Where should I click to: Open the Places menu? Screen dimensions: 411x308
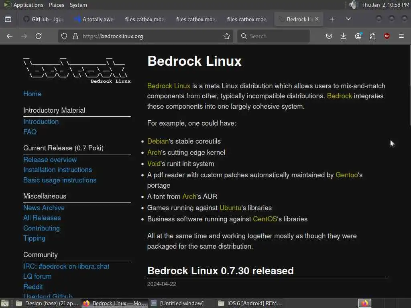point(56,5)
